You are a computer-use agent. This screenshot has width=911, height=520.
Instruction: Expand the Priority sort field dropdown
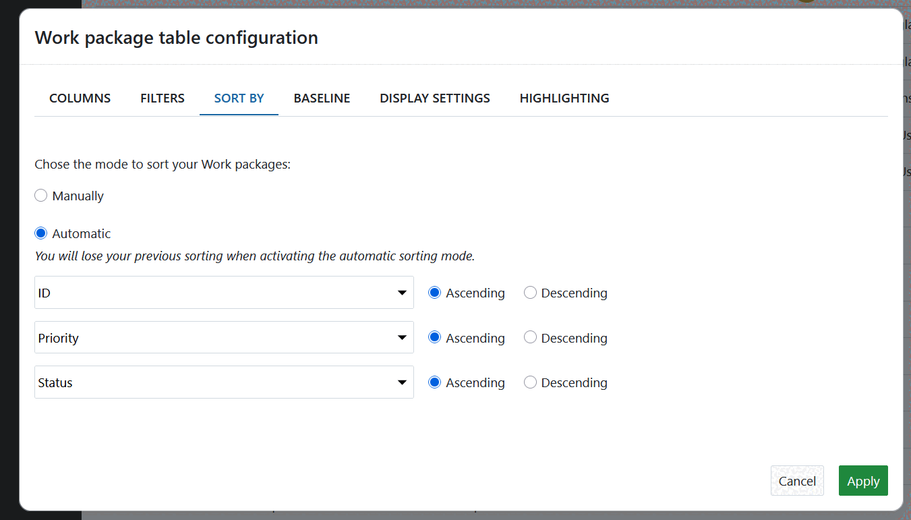224,337
